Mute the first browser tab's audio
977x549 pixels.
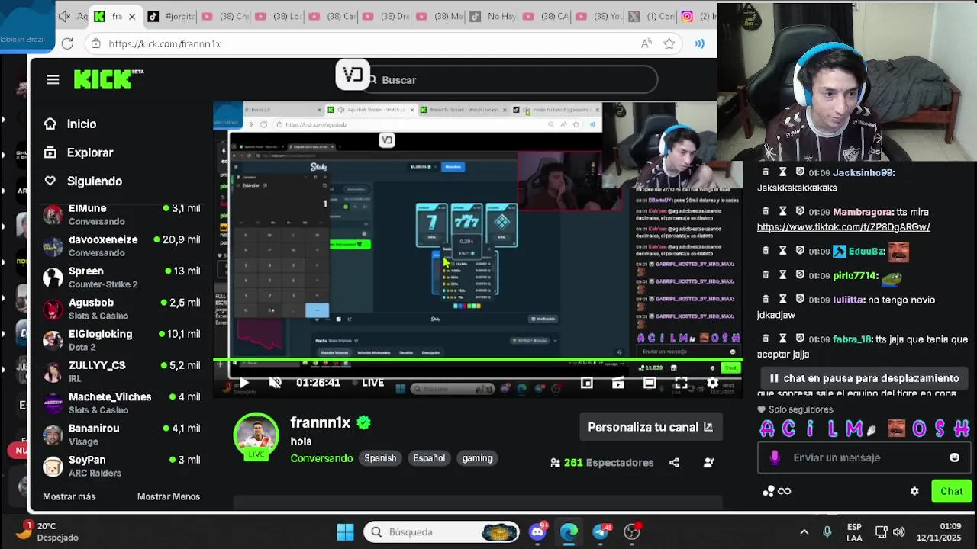(x=64, y=16)
